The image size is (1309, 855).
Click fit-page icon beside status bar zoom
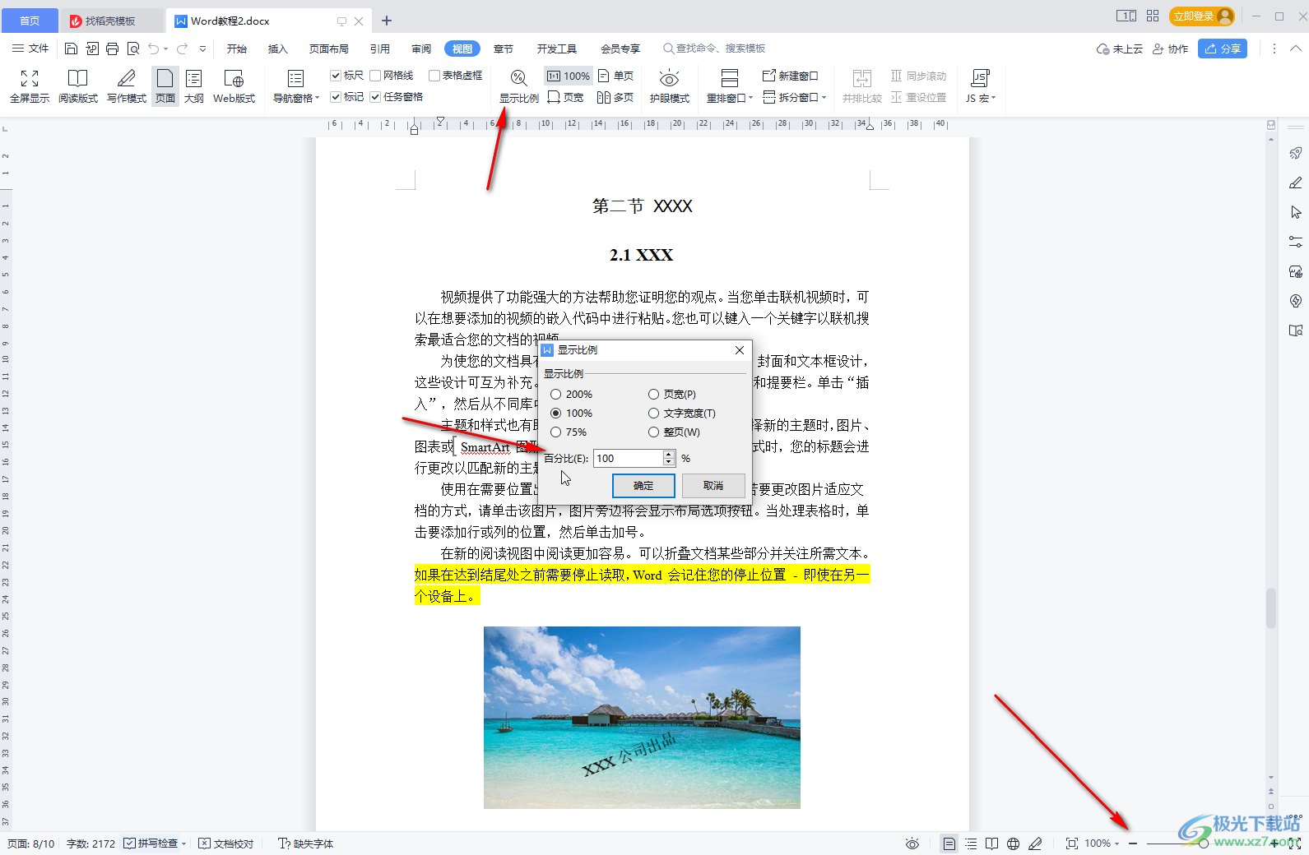[1072, 843]
